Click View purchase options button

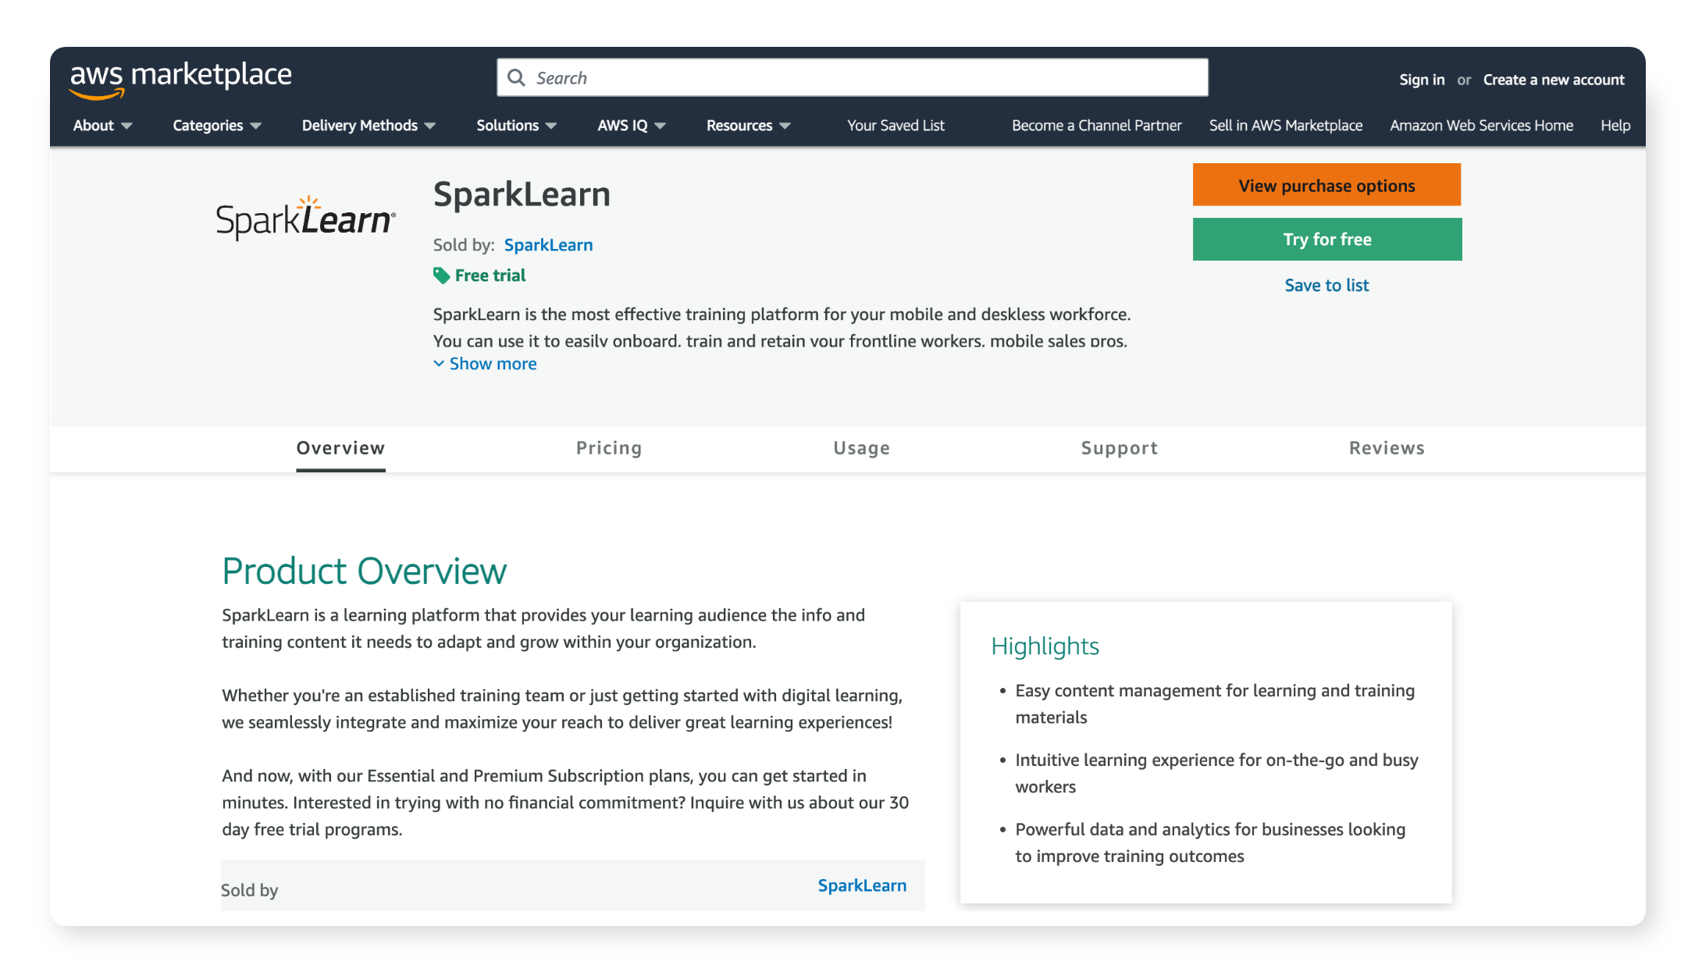[x=1326, y=185]
